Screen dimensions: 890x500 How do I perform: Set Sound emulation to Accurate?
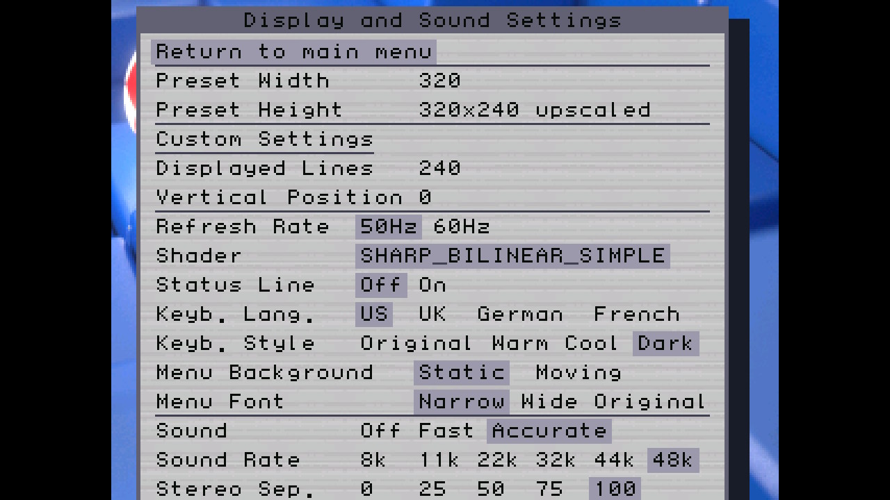tap(549, 431)
